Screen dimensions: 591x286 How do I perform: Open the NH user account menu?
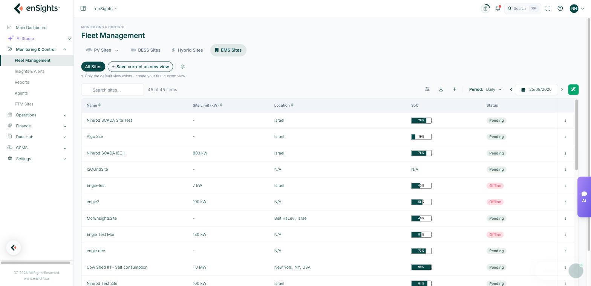[x=577, y=8]
